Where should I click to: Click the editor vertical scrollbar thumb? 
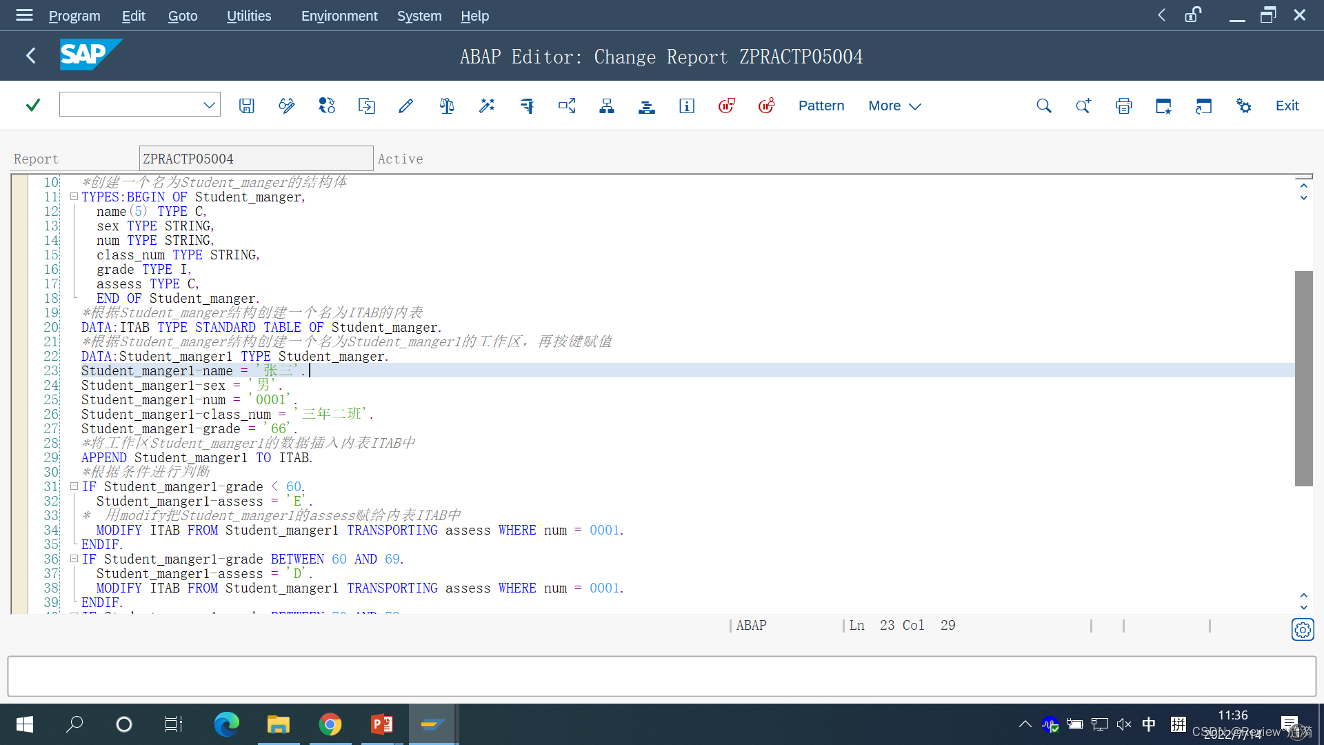(1303, 378)
